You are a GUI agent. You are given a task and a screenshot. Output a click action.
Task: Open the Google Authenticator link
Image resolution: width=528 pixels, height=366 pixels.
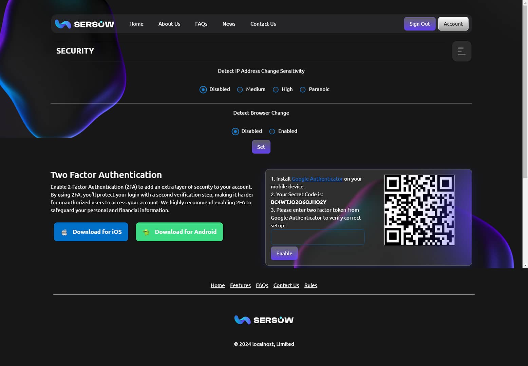coord(317,179)
